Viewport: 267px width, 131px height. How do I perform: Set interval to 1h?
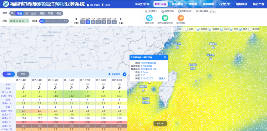[66, 21]
